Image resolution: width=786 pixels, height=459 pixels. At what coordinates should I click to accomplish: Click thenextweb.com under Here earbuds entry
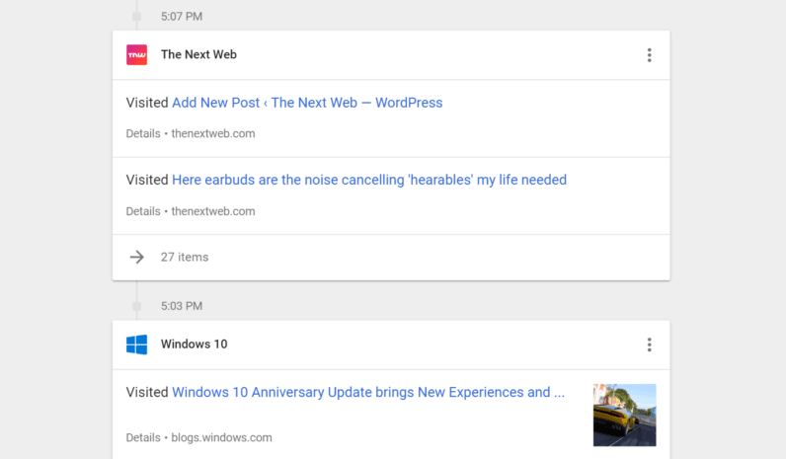tap(213, 211)
